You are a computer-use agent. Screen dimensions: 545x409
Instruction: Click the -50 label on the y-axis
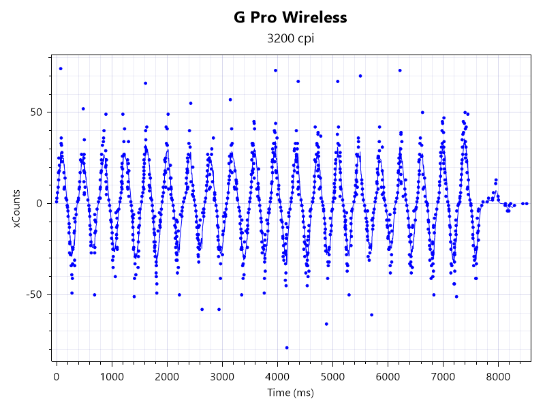[34, 294]
